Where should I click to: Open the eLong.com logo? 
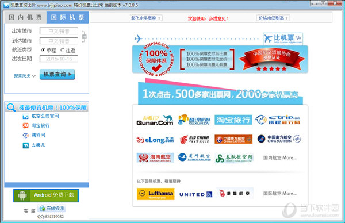pyautogui.click(x=155, y=140)
